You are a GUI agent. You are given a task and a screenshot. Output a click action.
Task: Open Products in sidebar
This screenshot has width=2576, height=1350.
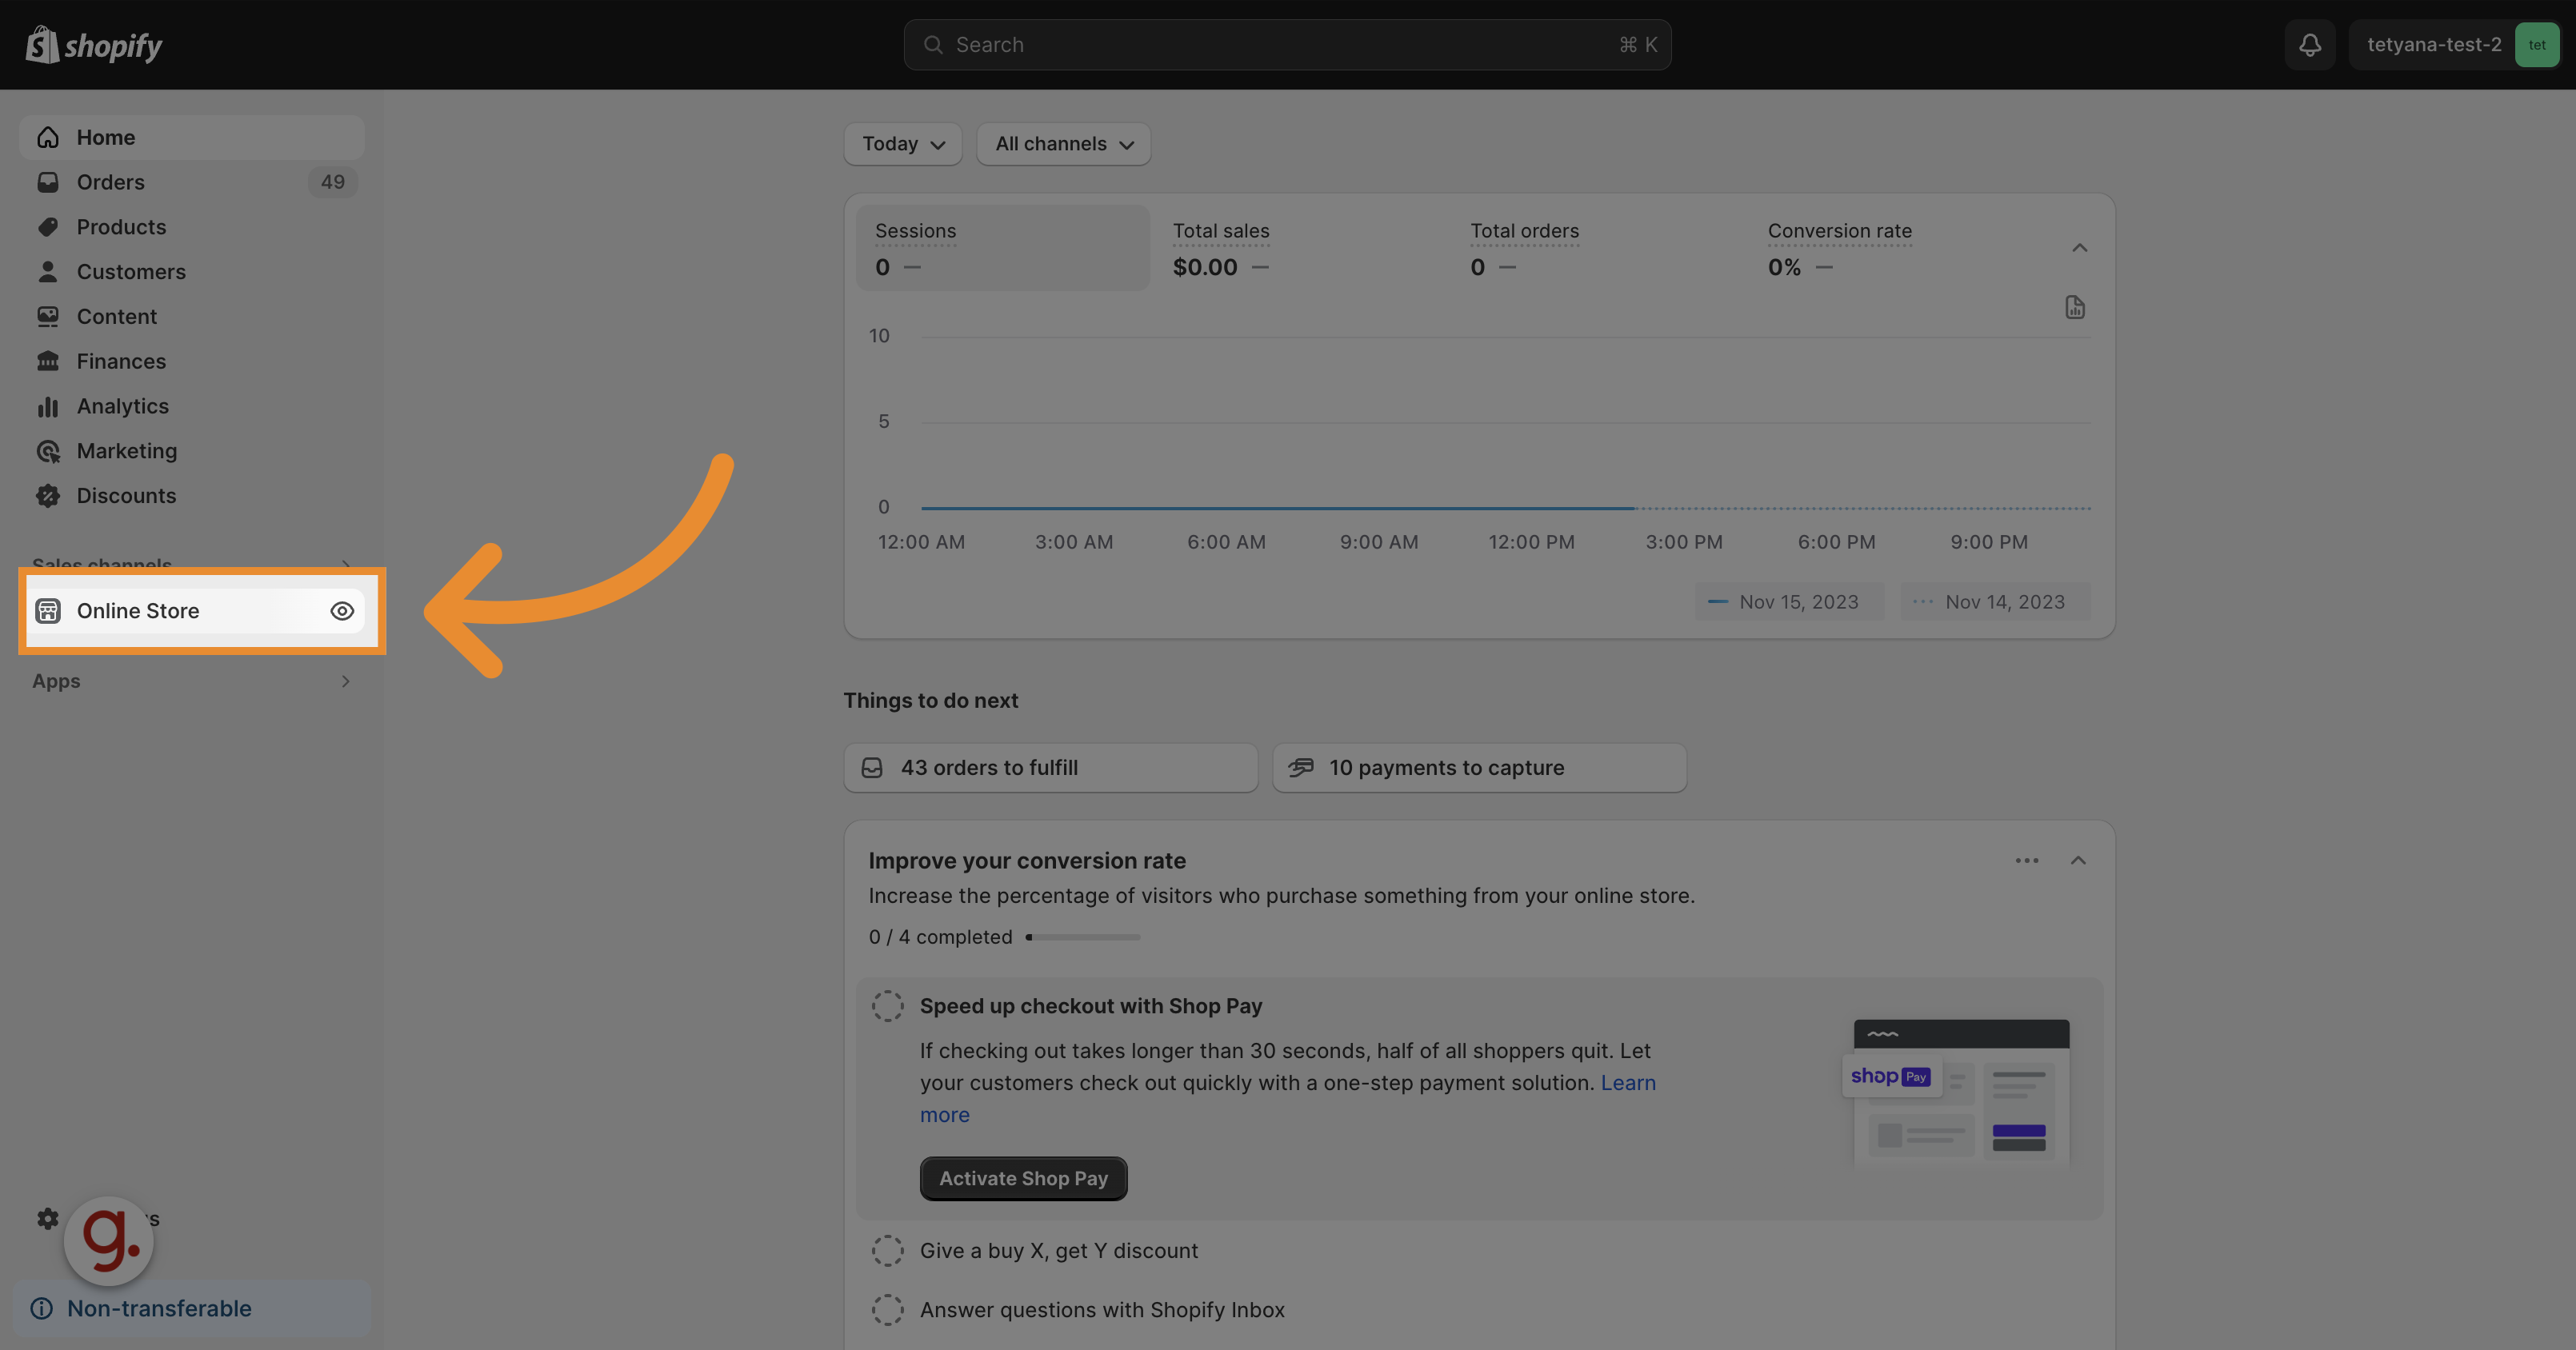pyautogui.click(x=192, y=227)
